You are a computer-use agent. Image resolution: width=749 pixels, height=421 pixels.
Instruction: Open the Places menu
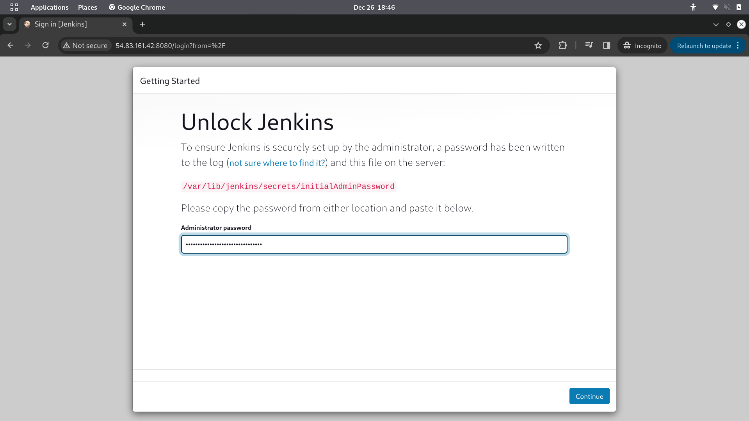87,7
